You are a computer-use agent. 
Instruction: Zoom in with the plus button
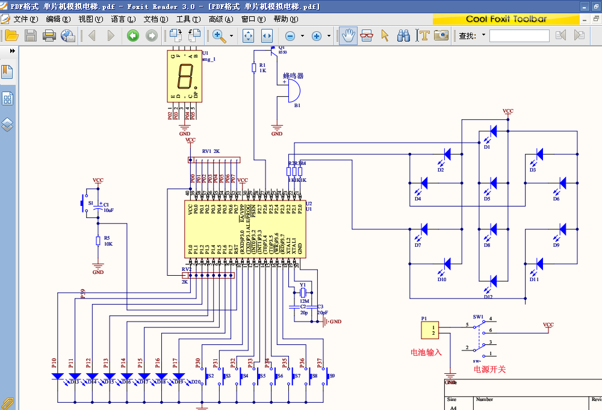click(317, 36)
